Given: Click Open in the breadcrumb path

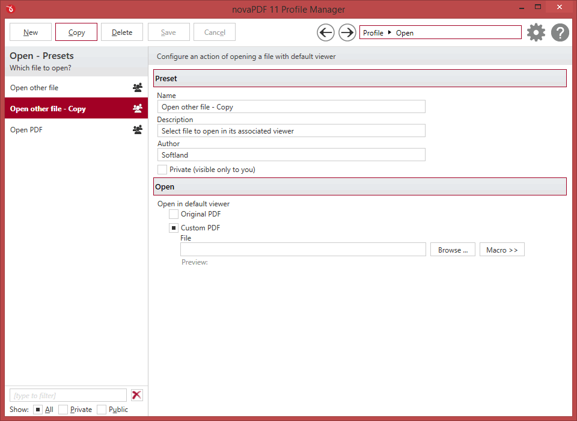Looking at the screenshot, I should (x=405, y=33).
